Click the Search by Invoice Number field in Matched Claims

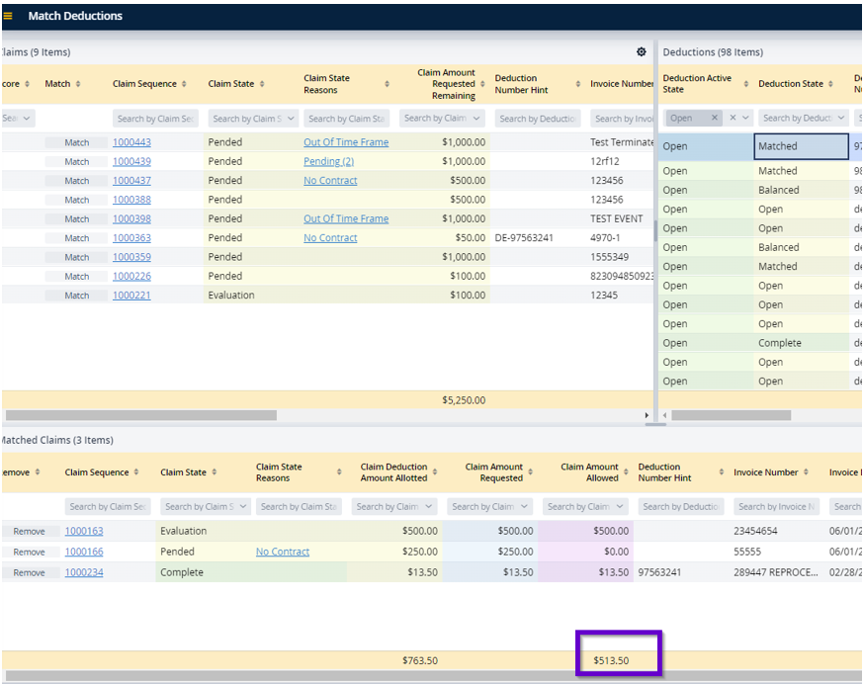click(776, 507)
